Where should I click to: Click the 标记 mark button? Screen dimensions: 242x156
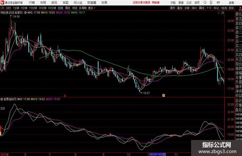[216, 8]
